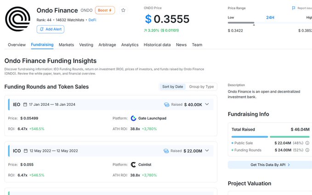The image size is (312, 195).
Task: Click the calendar icon in ICO row
Action: coord(26,151)
